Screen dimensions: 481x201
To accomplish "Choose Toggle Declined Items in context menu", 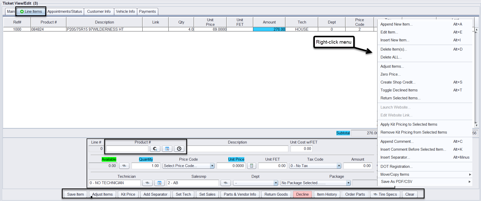I will coord(399,90).
